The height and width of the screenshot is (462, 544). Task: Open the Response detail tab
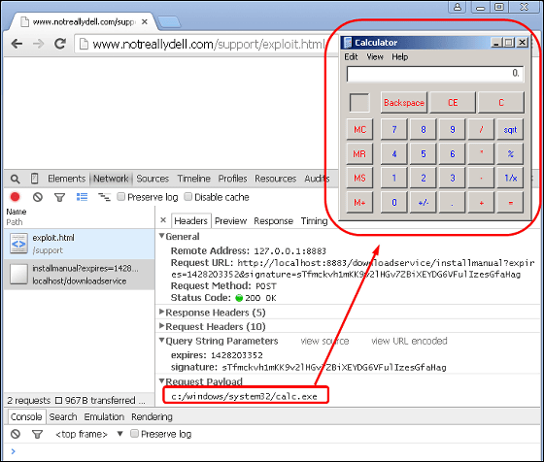[274, 220]
